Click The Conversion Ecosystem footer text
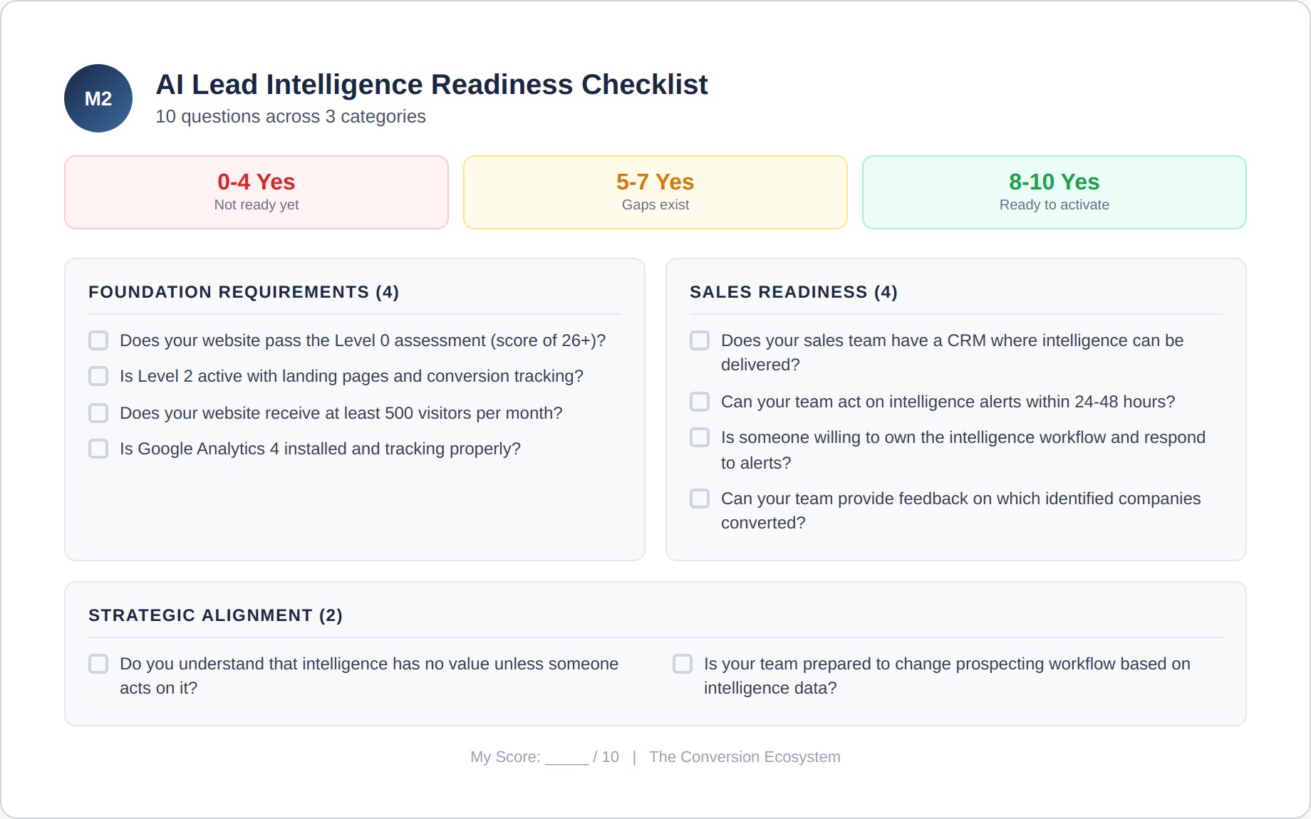Image resolution: width=1311 pixels, height=819 pixels. point(745,757)
